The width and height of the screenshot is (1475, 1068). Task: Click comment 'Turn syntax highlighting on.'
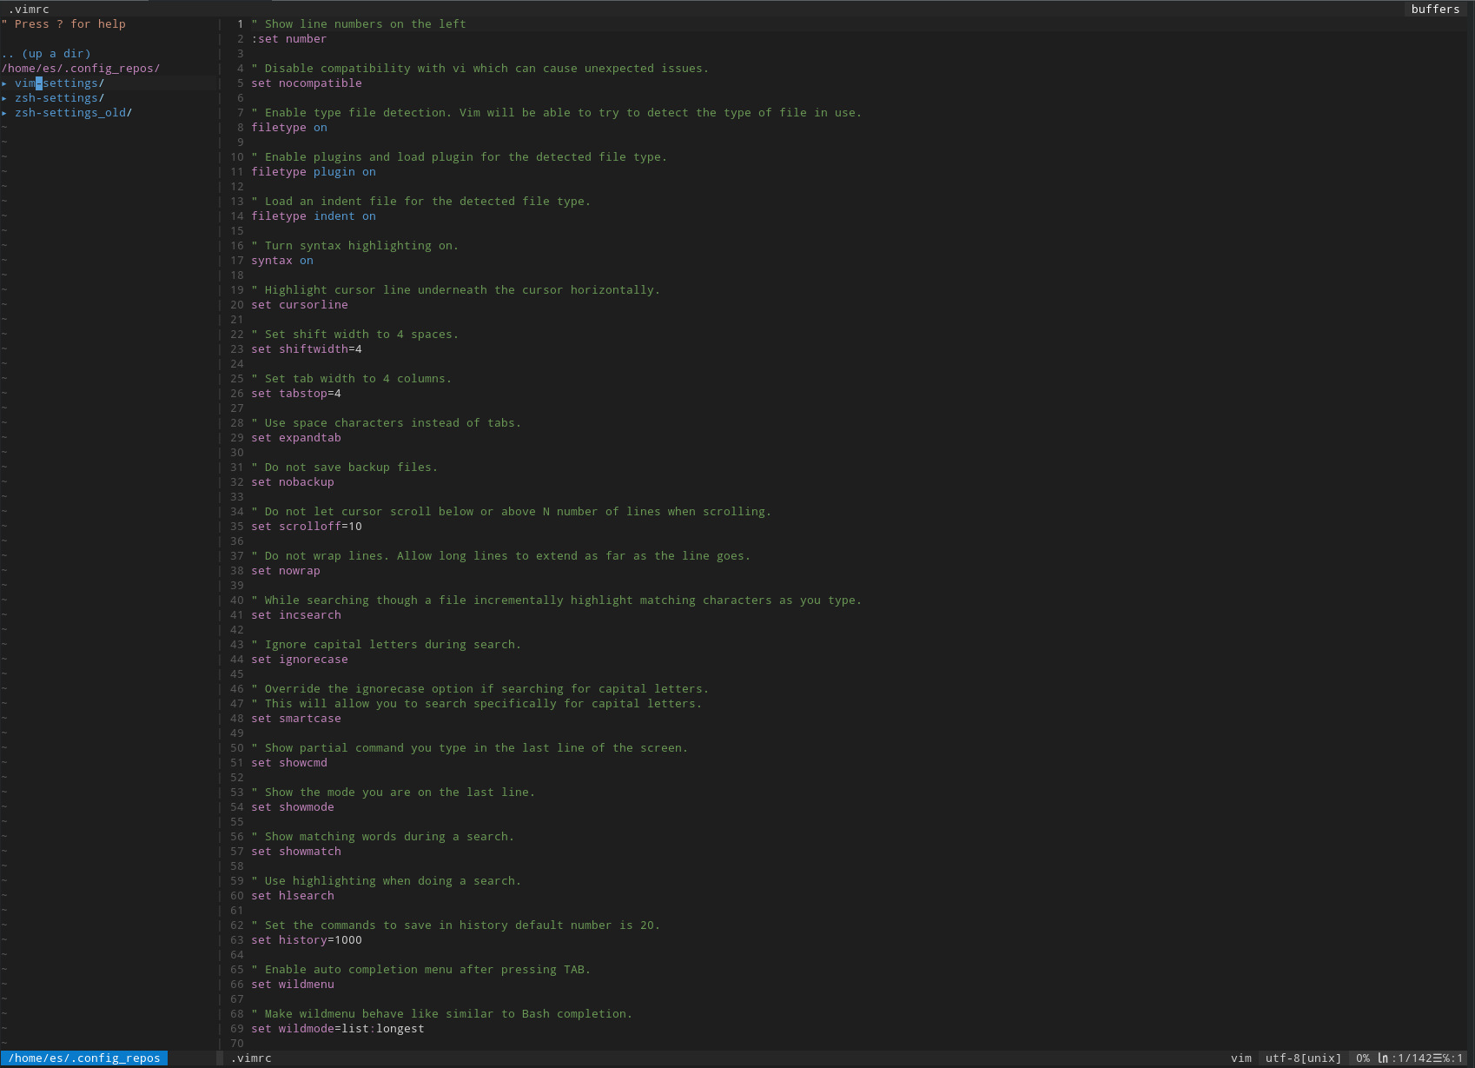coord(355,246)
